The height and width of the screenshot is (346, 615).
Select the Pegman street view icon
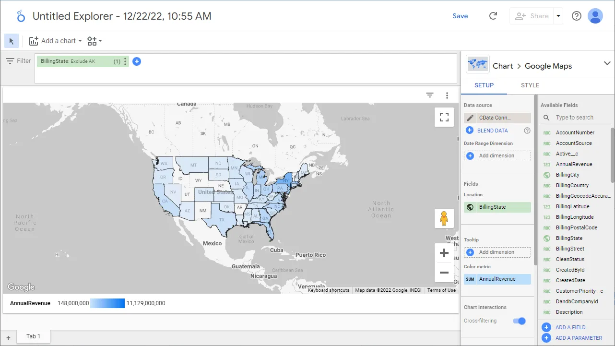tap(444, 218)
